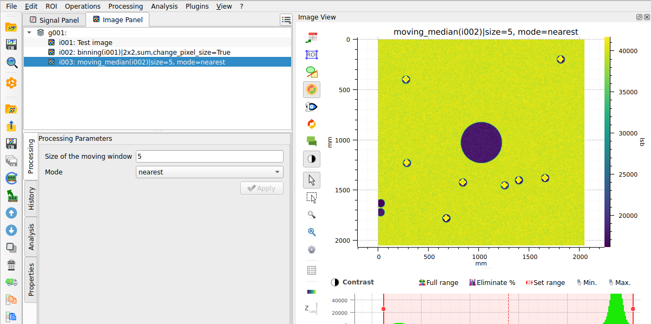Move selected object down with blue arrow

click(x=11, y=230)
